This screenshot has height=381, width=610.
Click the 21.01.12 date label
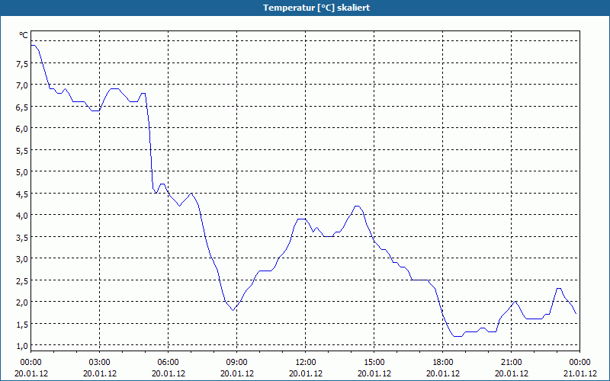pos(579,373)
